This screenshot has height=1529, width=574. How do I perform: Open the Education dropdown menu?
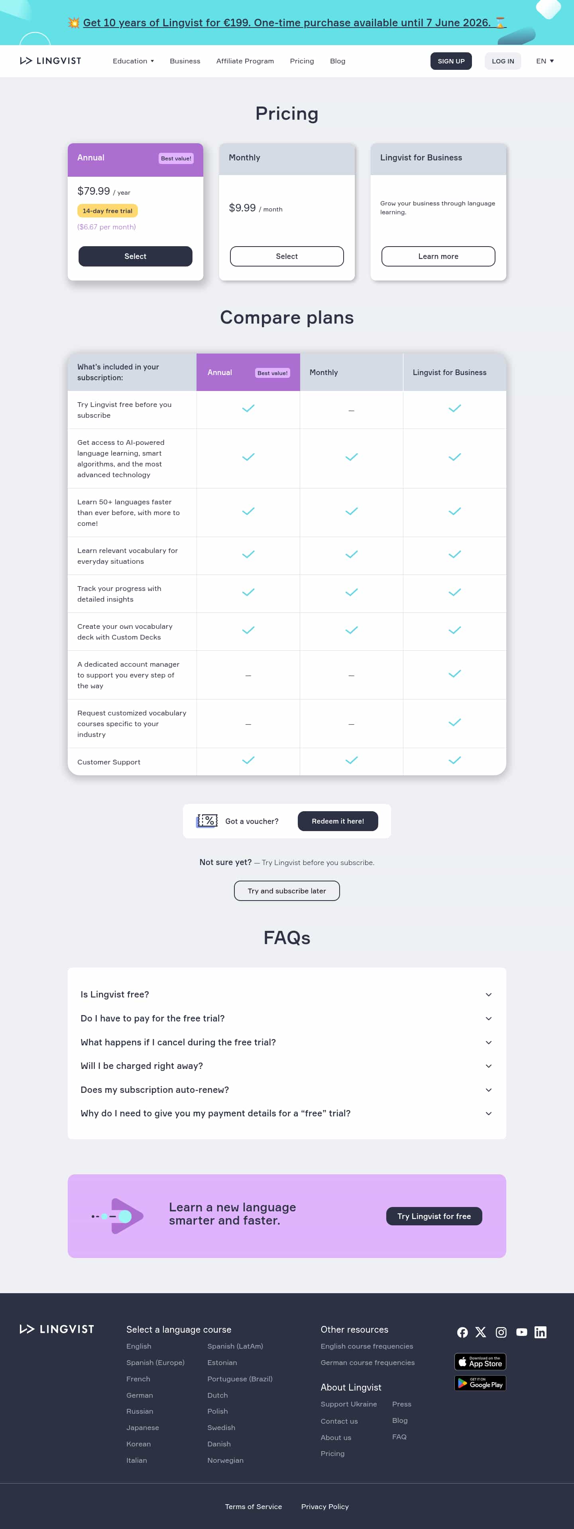(x=134, y=61)
